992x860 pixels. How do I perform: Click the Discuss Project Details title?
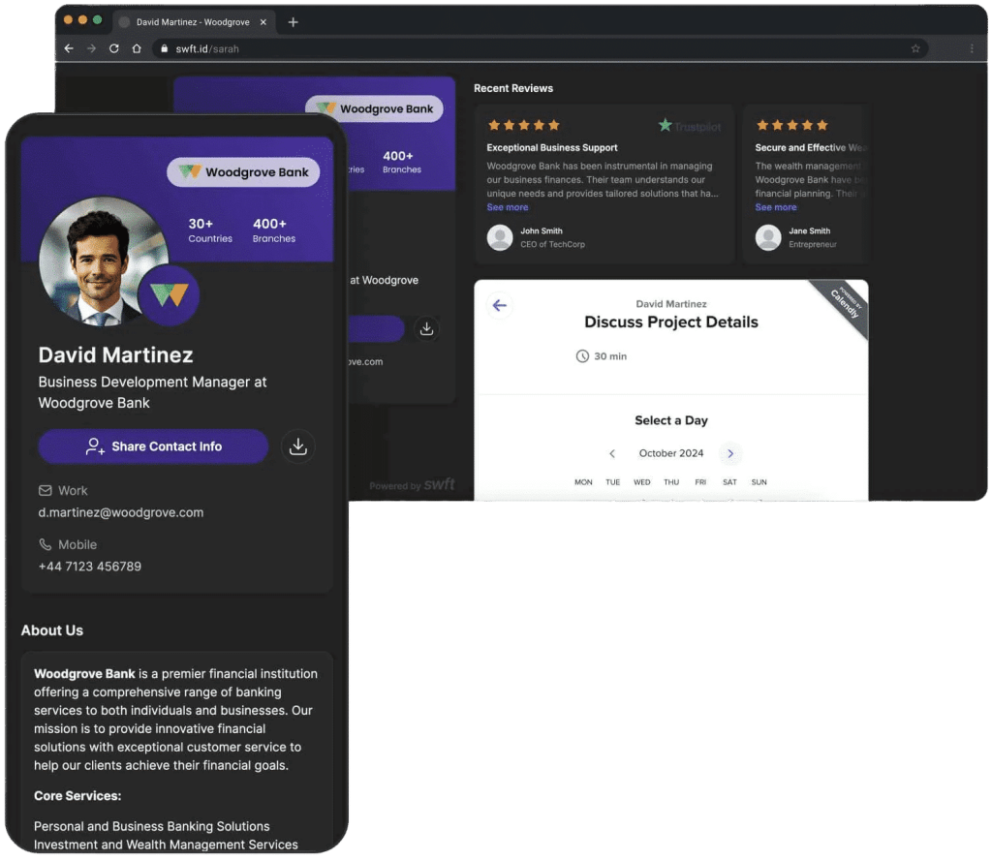pyautogui.click(x=671, y=322)
